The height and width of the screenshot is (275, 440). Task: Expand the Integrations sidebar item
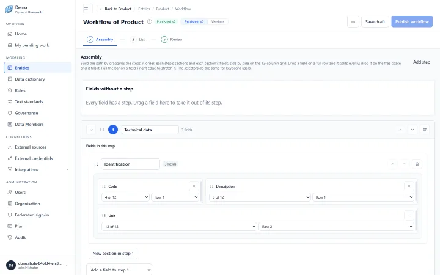pos(38,170)
